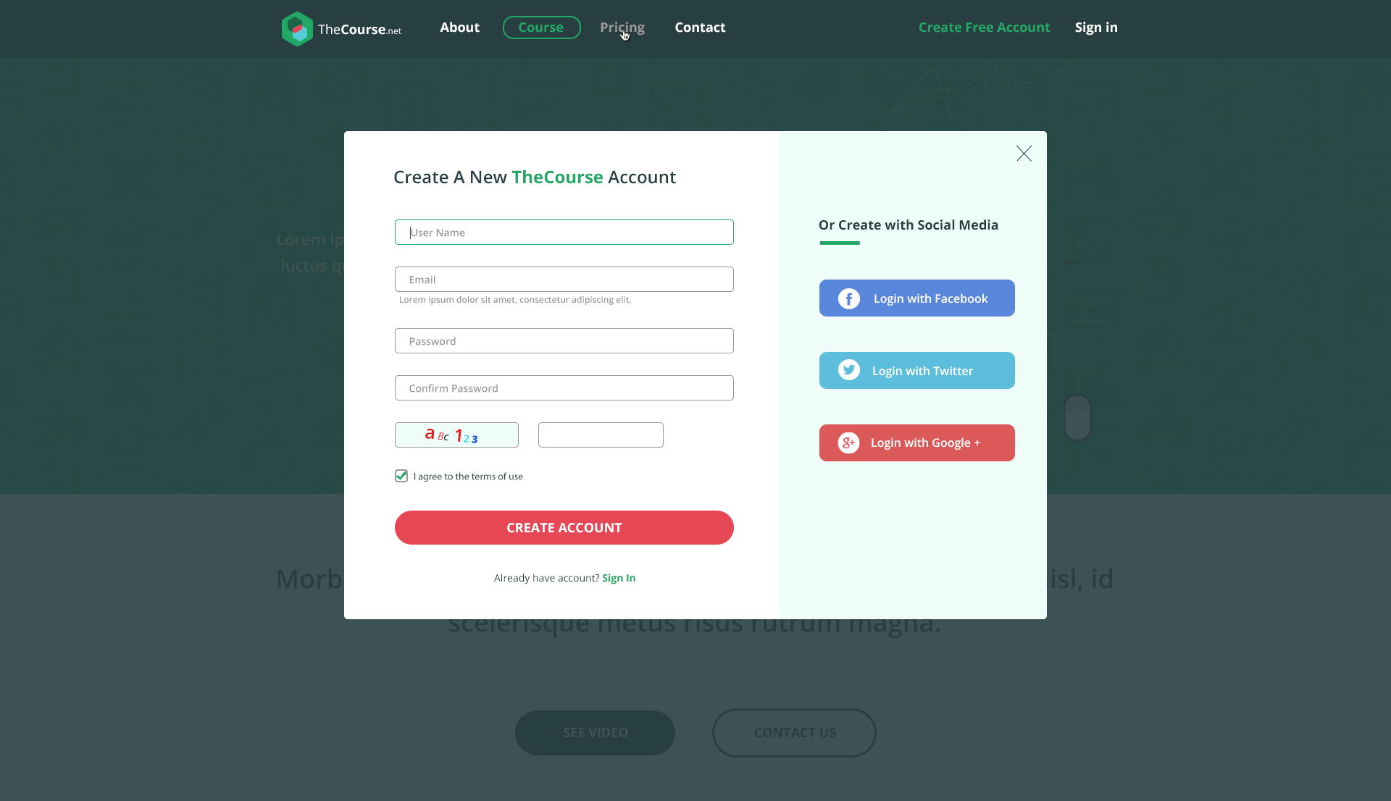The image size is (1391, 801).
Task: Click the Twitter bird icon
Action: [x=849, y=370]
